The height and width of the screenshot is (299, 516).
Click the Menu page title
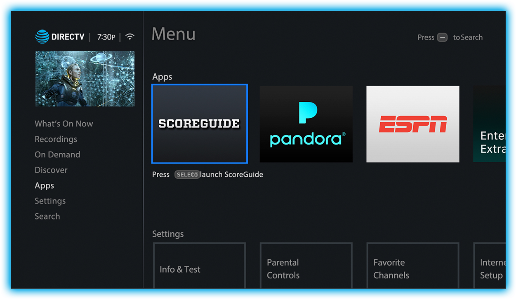coord(174,34)
